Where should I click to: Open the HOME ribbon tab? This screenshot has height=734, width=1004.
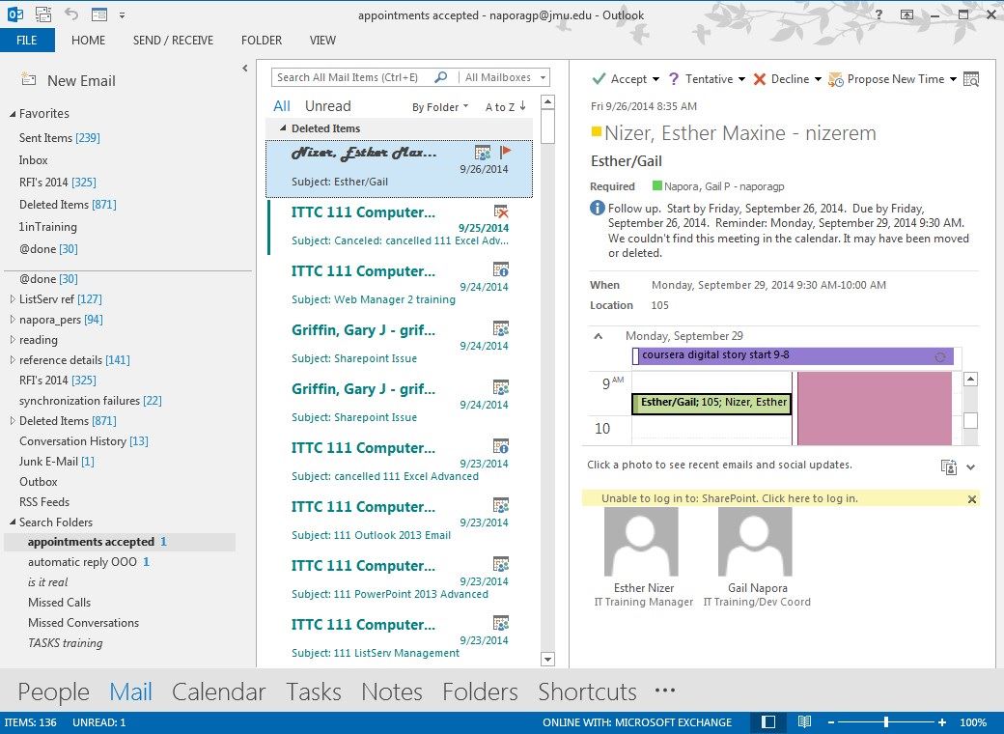click(89, 41)
